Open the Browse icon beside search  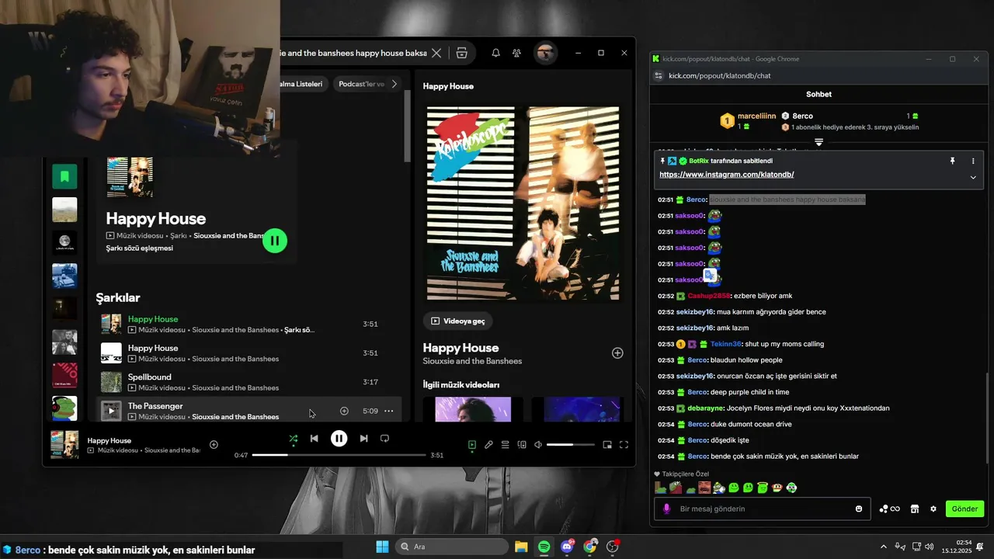pyautogui.click(x=462, y=53)
